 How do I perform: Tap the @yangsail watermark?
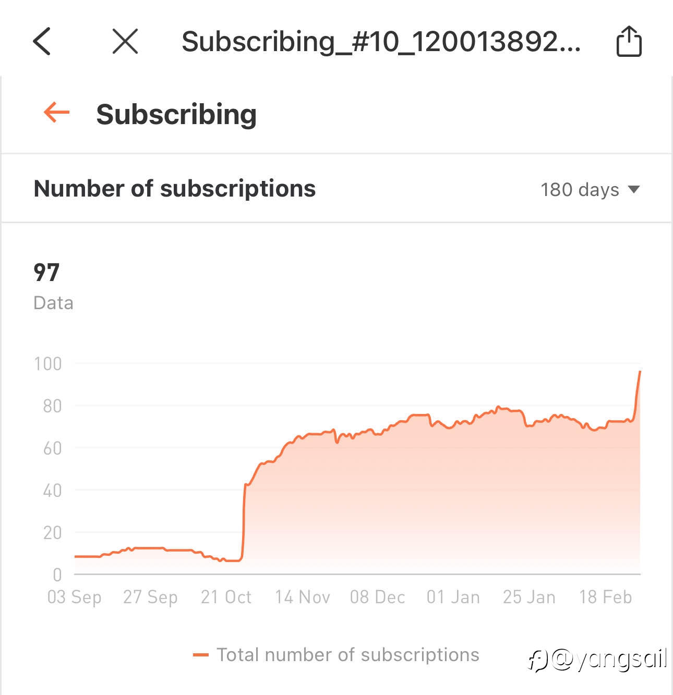coord(597,659)
